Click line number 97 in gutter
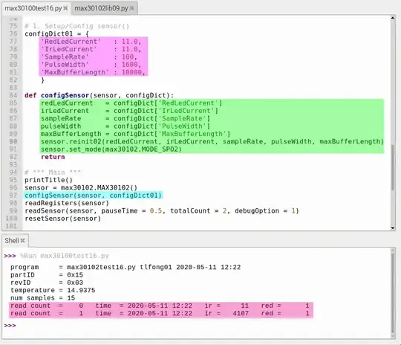 (x=13, y=195)
